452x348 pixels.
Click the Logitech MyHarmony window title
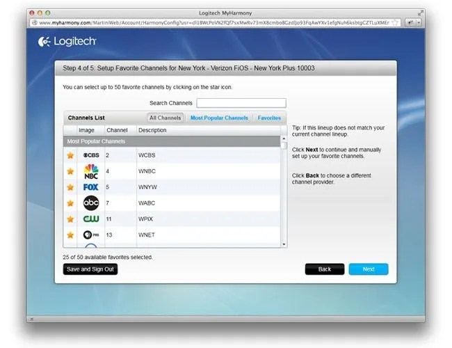click(225, 13)
